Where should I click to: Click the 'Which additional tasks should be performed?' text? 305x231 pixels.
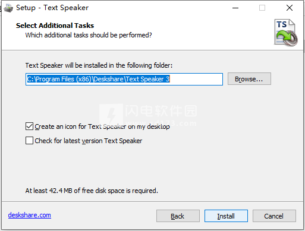click(89, 35)
